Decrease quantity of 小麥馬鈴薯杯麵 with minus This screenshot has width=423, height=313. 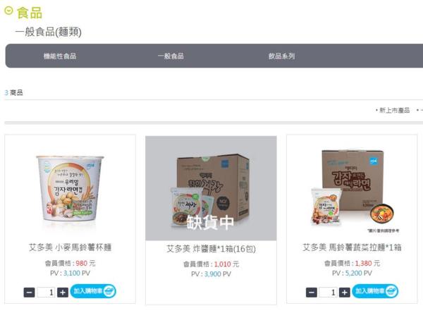(29, 293)
